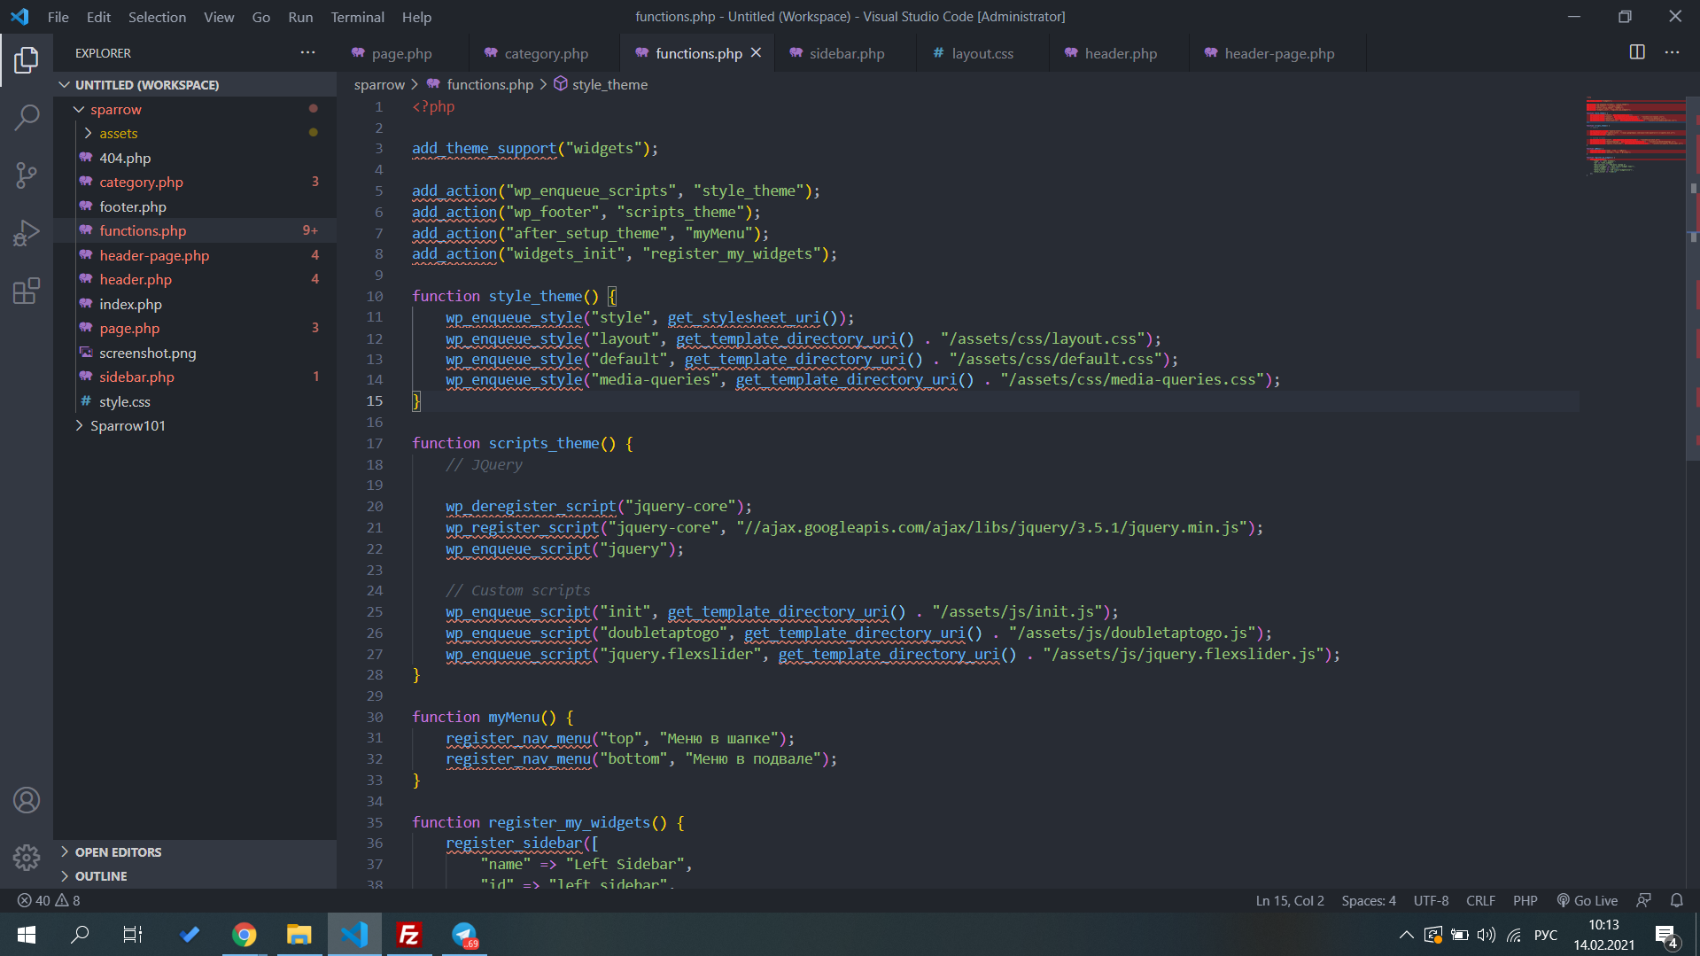Open index.php in Explorer
Screen dimensions: 1700x956
(x=130, y=304)
